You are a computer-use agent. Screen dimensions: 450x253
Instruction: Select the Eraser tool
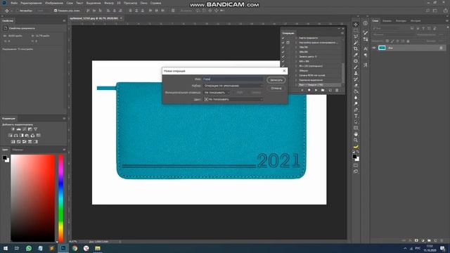pyautogui.click(x=356, y=86)
